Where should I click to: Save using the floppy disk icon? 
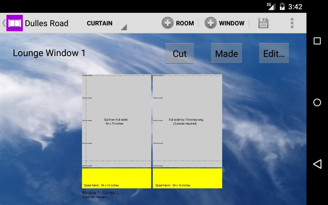(263, 23)
